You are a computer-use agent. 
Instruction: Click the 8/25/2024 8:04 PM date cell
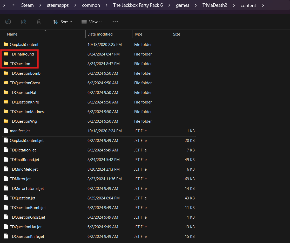pyautogui.click(x=104, y=198)
